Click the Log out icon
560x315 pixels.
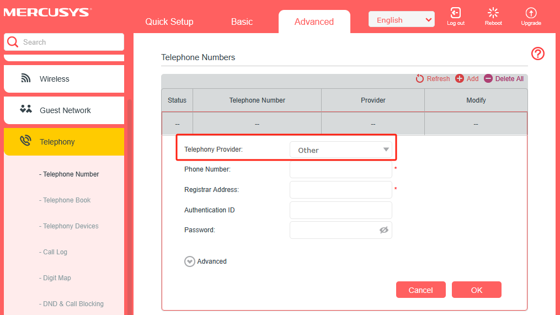455,13
